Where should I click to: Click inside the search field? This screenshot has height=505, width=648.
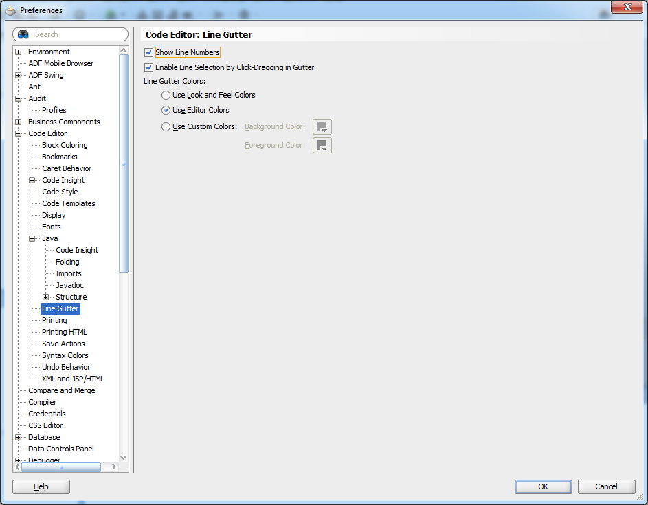point(76,34)
